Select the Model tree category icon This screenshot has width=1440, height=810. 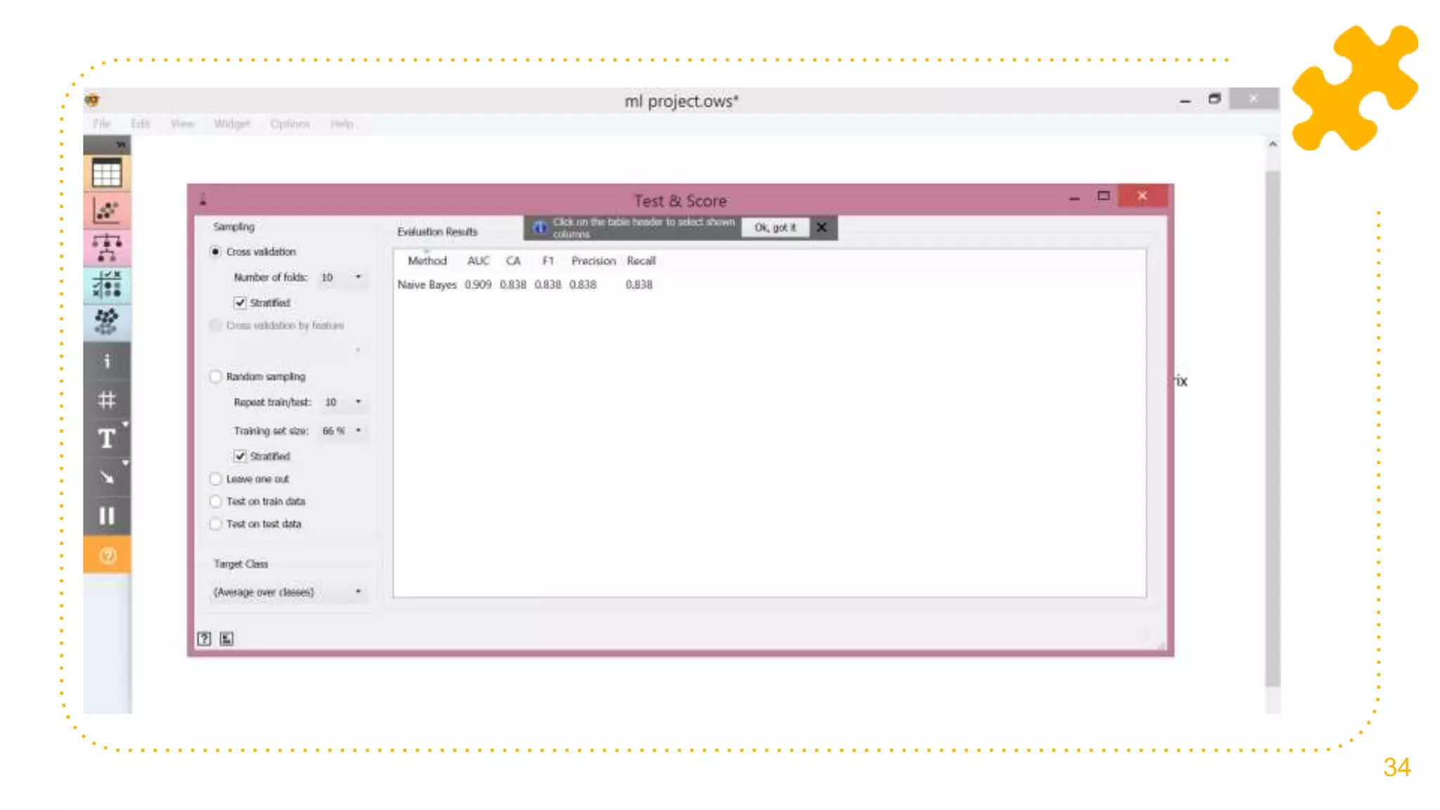107,247
